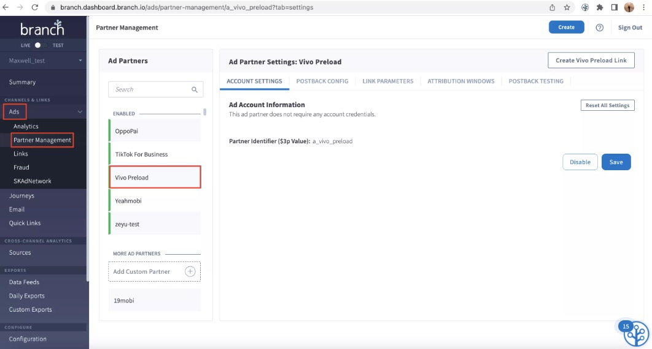Click Reset All Settings button
Viewport: 652px width, 349px height.
(x=608, y=105)
